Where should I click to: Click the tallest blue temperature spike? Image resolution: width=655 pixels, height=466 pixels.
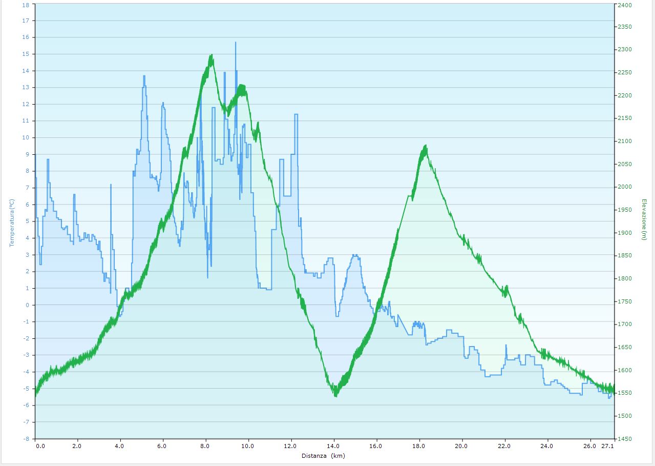point(236,43)
